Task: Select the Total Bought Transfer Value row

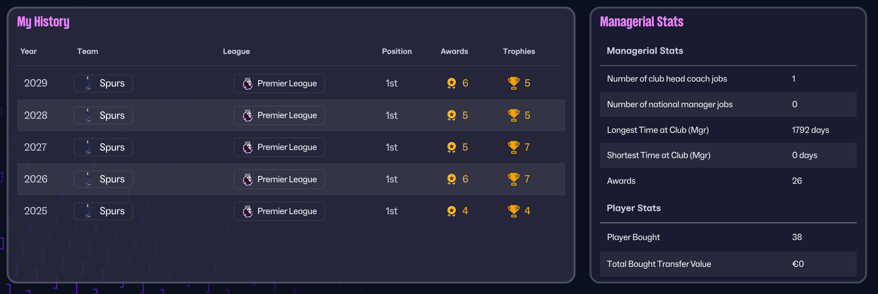Action: pos(728,264)
